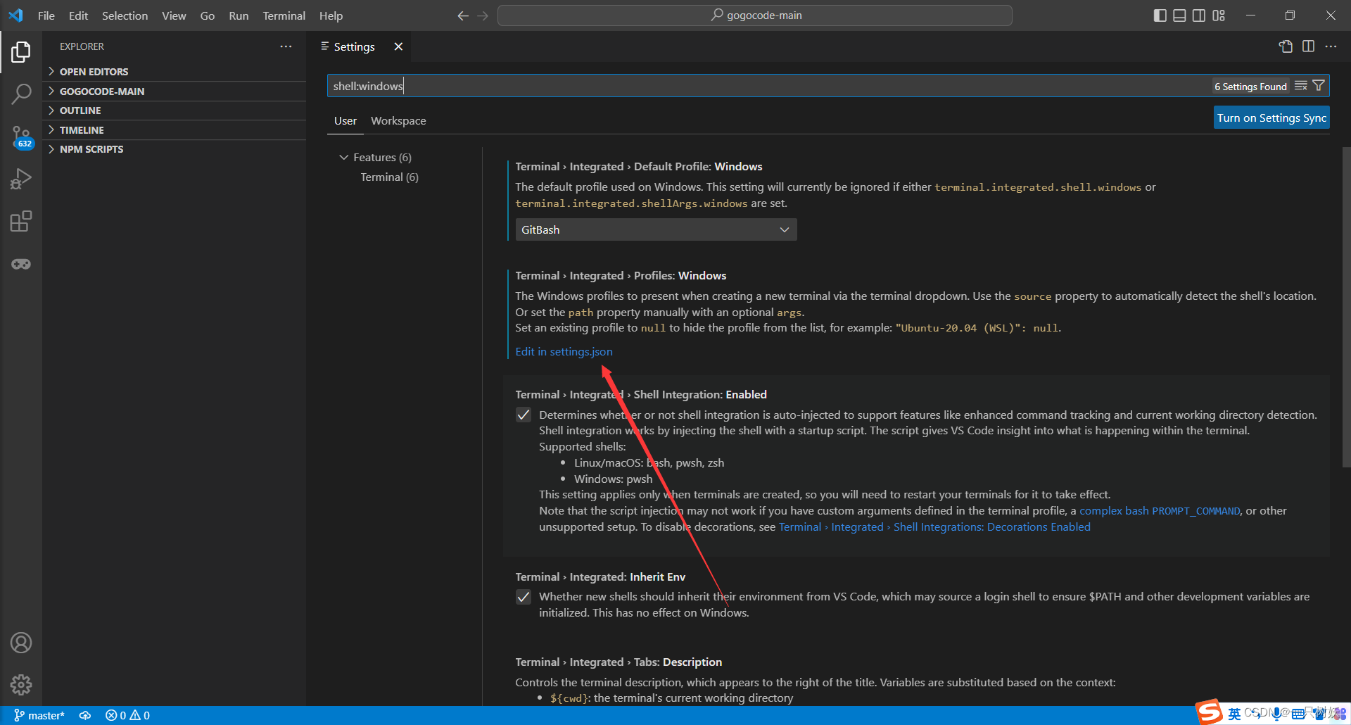Collapse the Features section
Viewport: 1351px width, 725px height.
click(x=344, y=157)
